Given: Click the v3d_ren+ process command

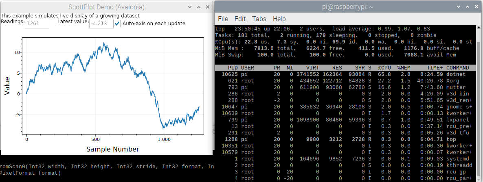Looking at the screenshot, I should pyautogui.click(x=459, y=100).
